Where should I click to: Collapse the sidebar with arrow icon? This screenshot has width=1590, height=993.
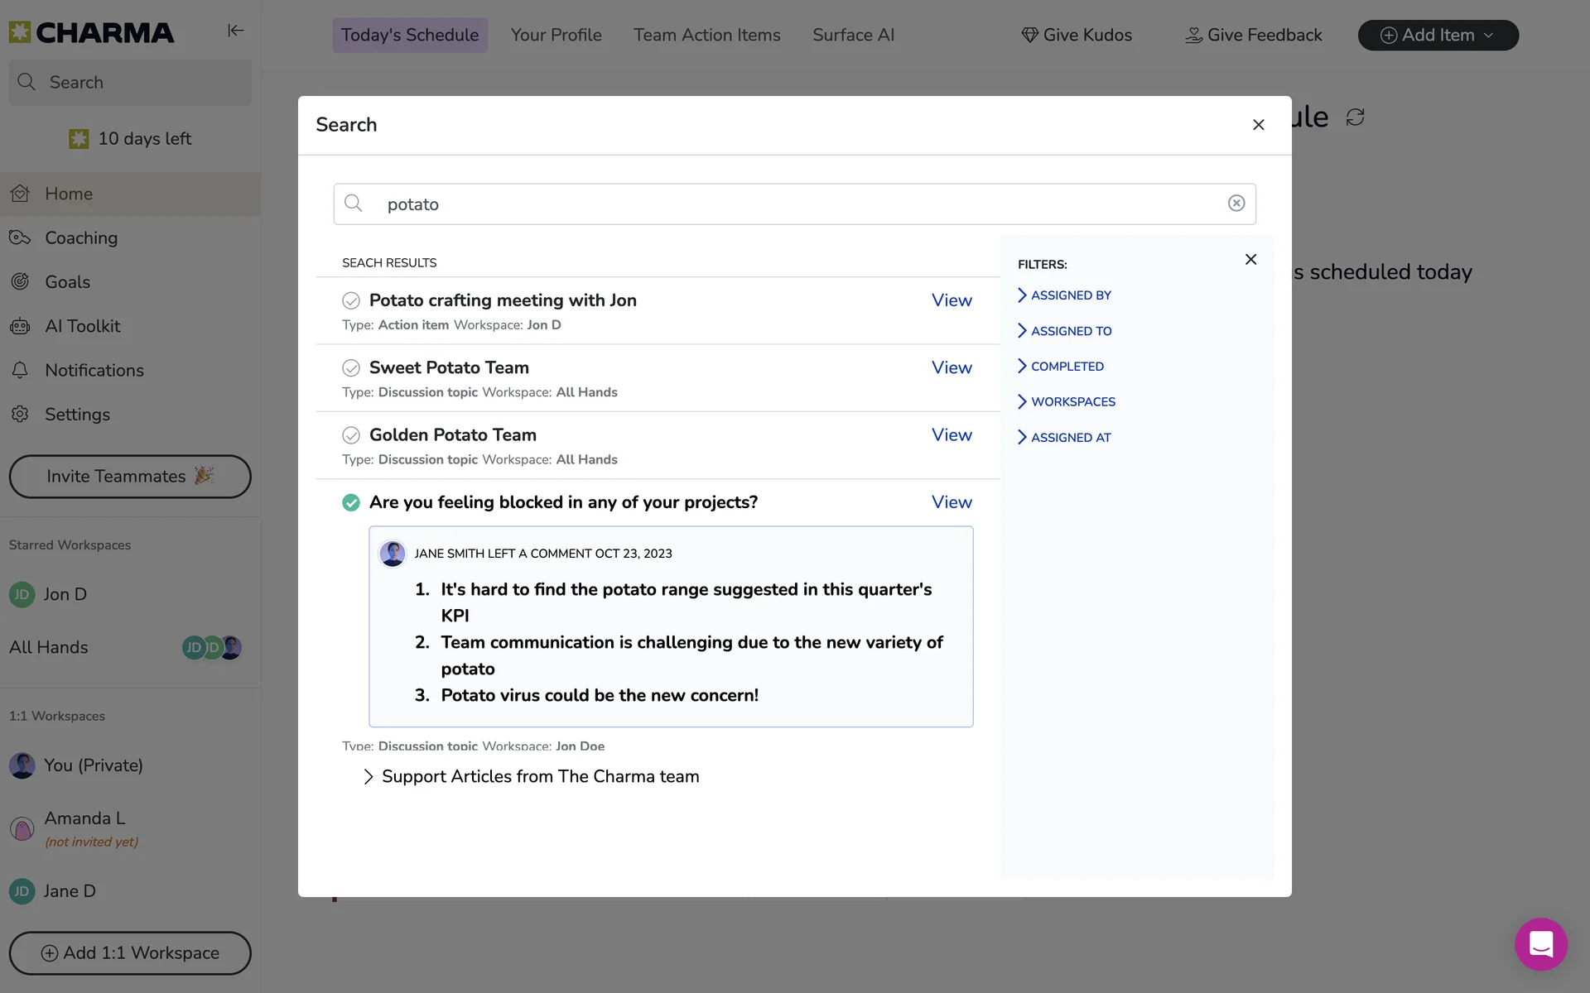click(x=235, y=31)
